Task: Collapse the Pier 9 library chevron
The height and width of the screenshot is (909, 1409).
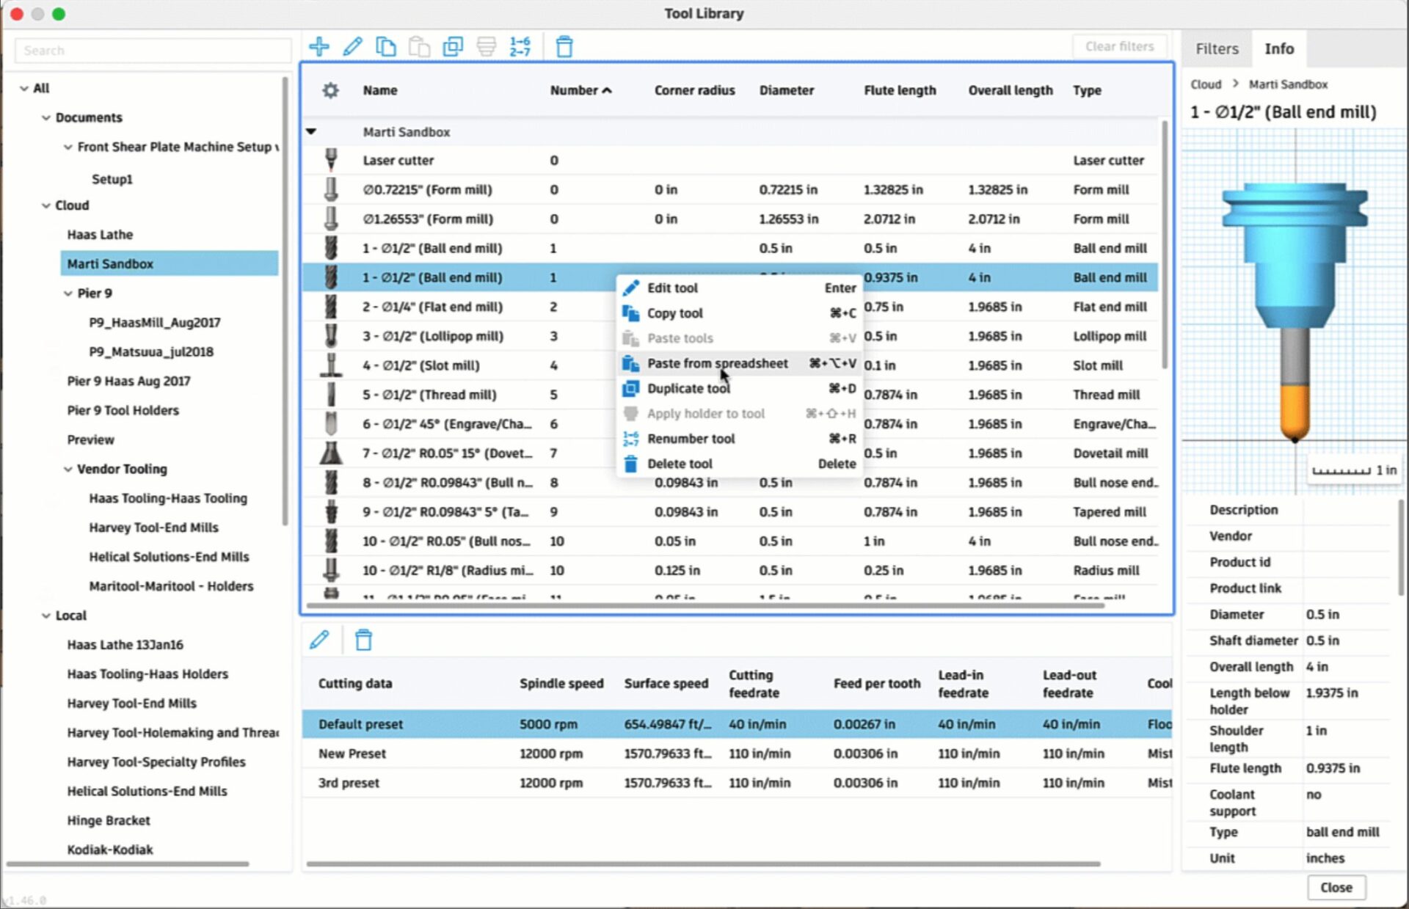Action: point(68,293)
